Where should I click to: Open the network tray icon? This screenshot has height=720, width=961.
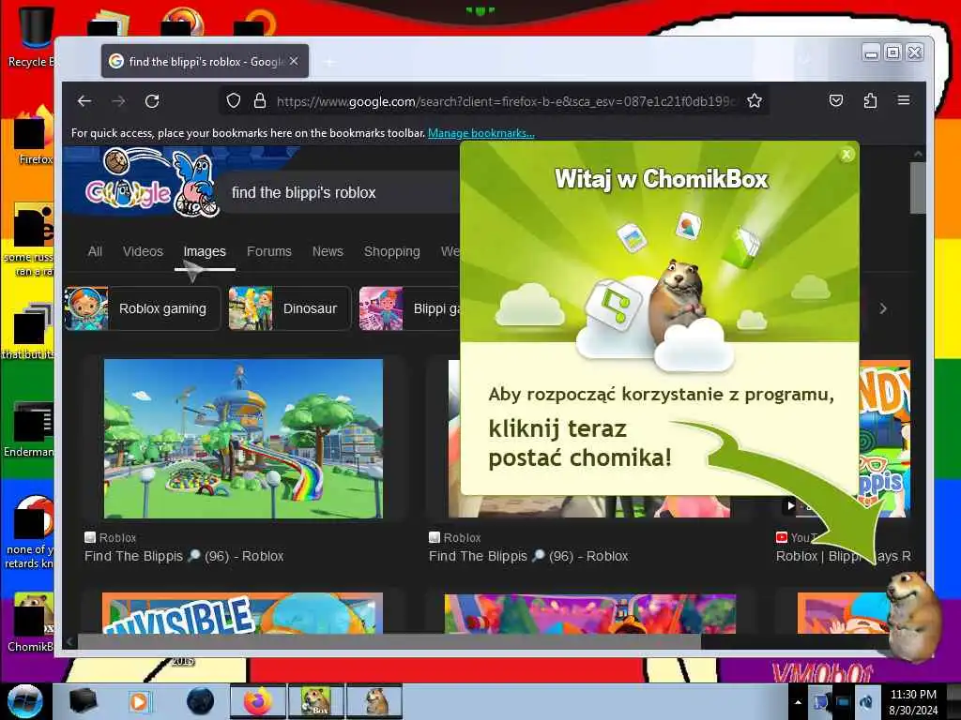point(844,702)
